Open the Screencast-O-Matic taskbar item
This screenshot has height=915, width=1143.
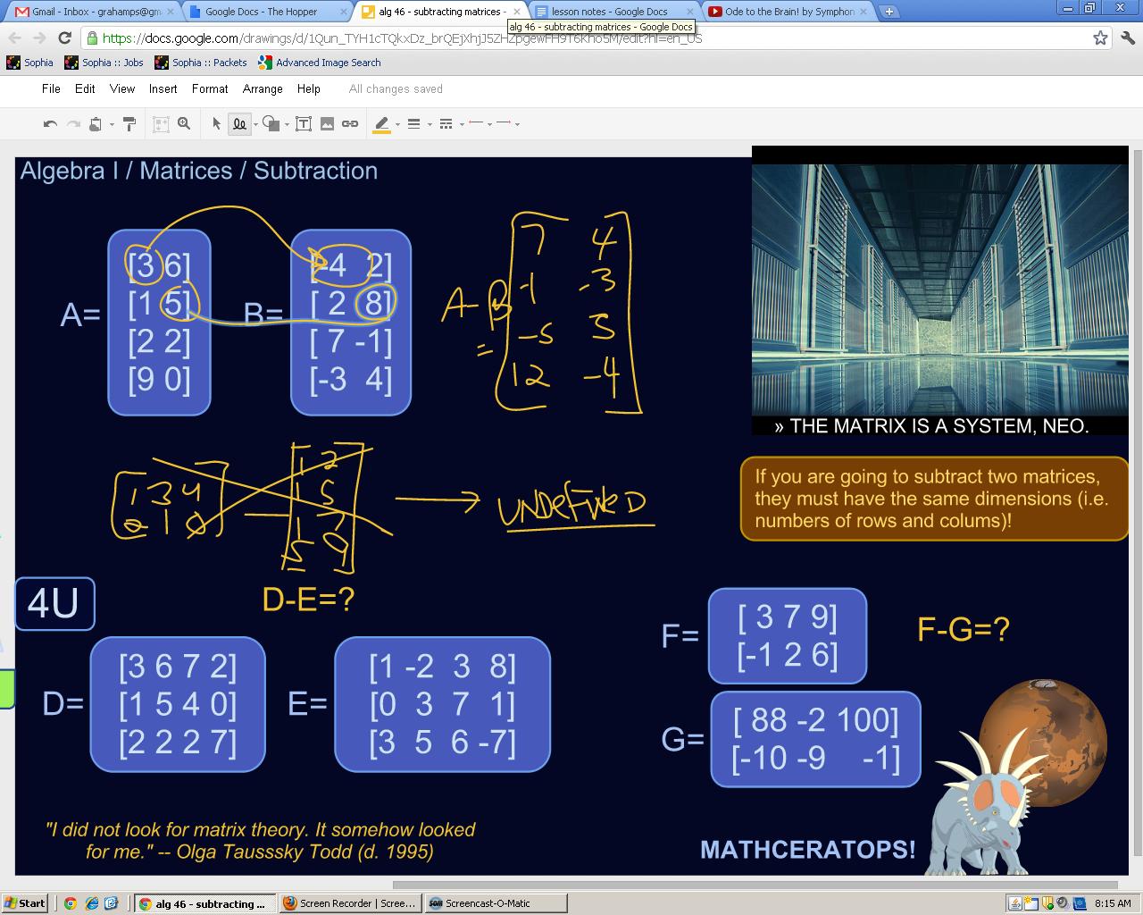coord(496,903)
